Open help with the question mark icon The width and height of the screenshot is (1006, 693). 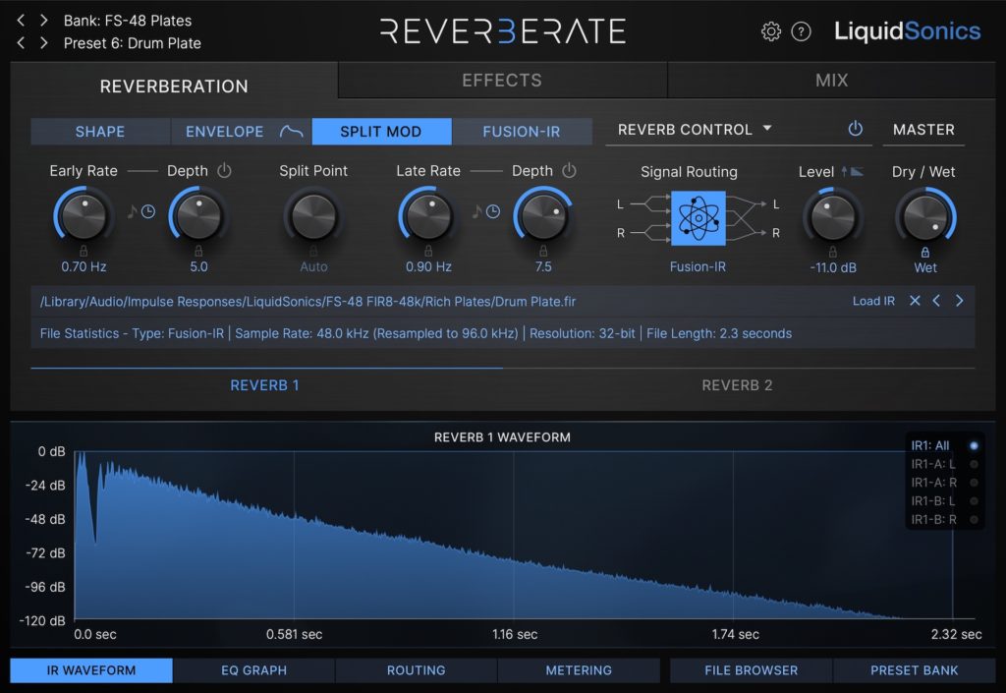point(801,31)
